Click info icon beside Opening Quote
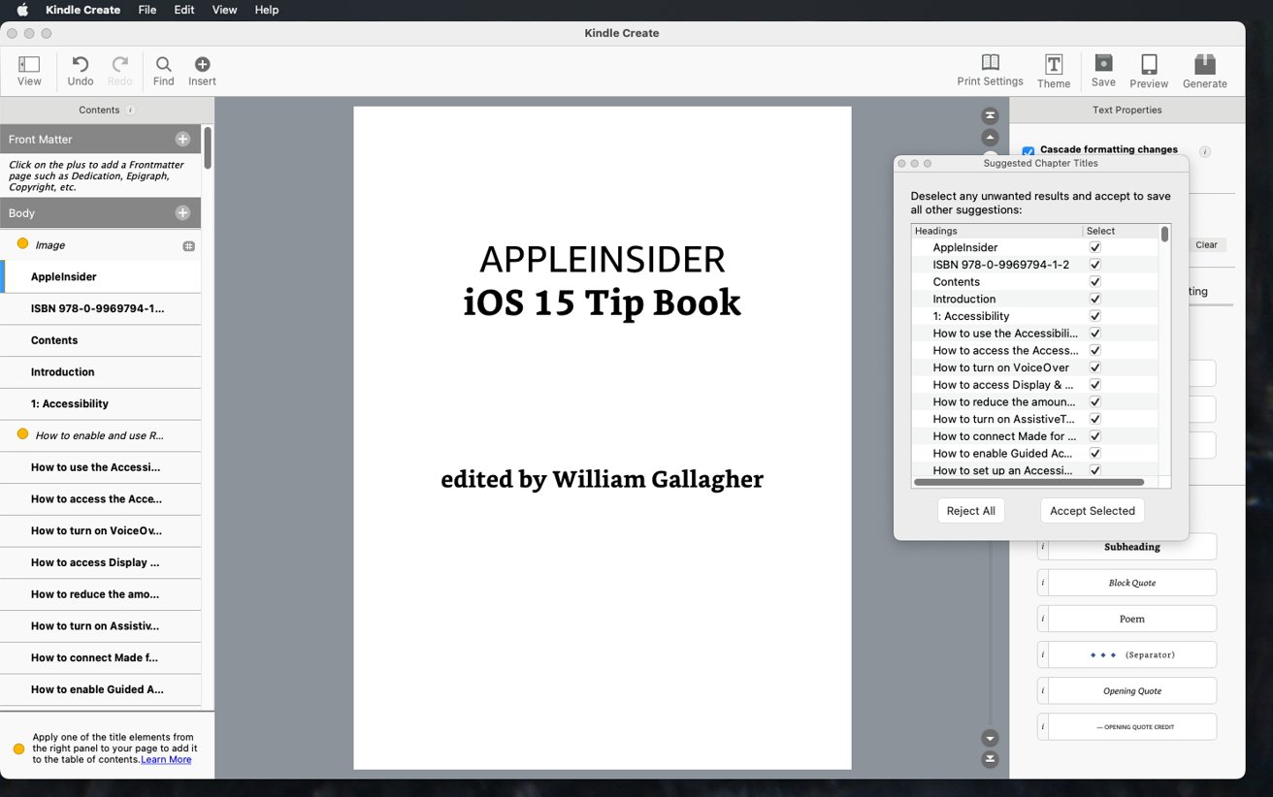This screenshot has width=1273, height=797. [x=1043, y=690]
